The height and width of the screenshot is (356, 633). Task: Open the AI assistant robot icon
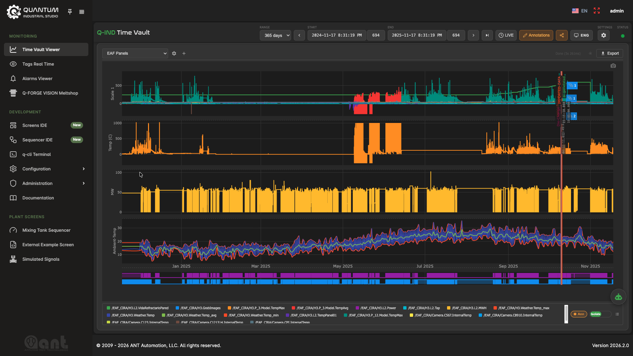pos(618,297)
